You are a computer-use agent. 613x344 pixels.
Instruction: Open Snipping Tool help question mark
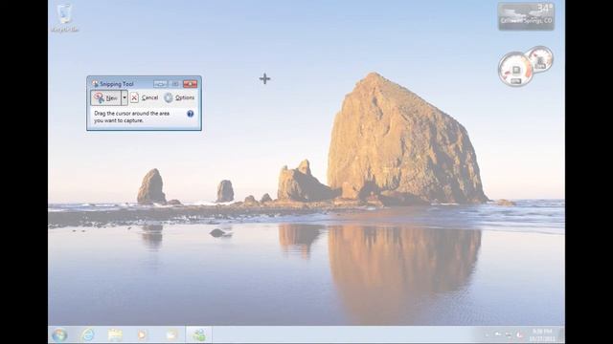(190, 114)
